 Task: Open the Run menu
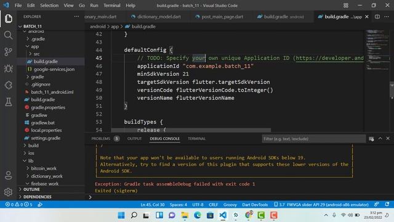[x=94, y=6]
